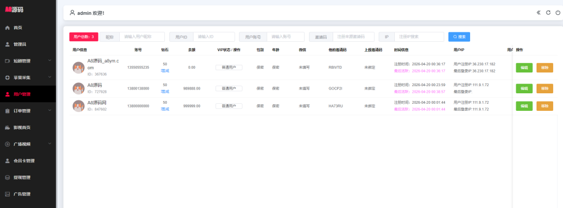Open 广告管理 menu item
Viewport: 563px width, 208px height.
pos(28,194)
